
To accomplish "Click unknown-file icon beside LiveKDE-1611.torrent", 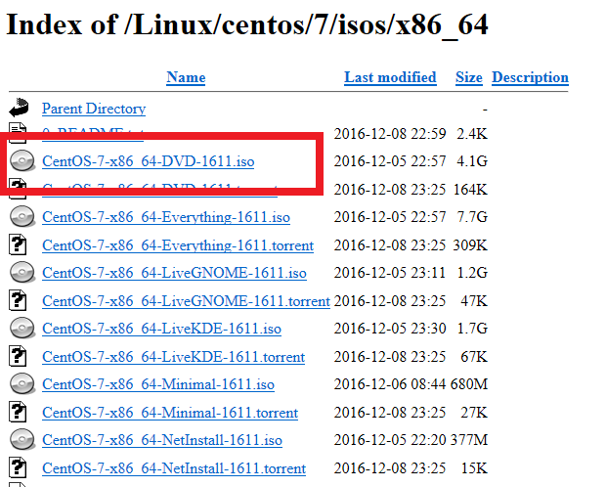I will click(x=21, y=357).
